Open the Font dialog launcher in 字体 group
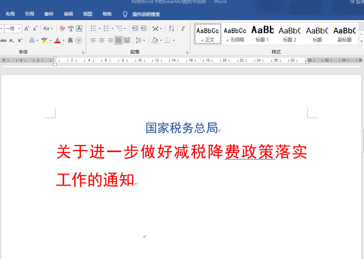The image size is (364, 259). click(83, 53)
